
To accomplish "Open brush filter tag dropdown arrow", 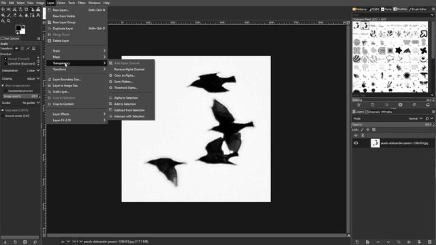I will click(432, 15).
